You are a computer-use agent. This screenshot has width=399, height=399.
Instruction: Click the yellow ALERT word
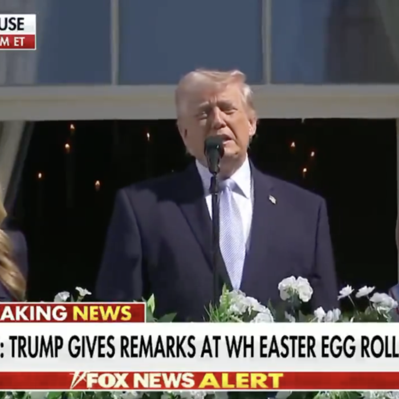[x=241, y=380]
